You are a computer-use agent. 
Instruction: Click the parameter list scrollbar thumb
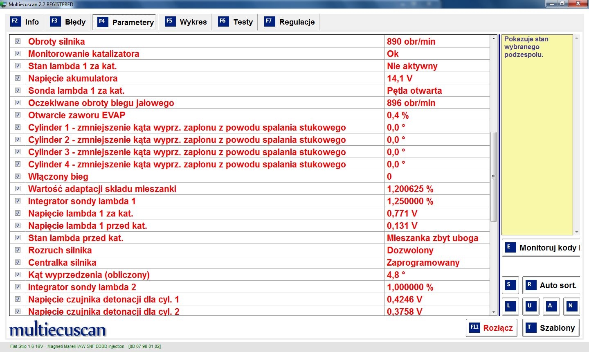tap(494, 177)
